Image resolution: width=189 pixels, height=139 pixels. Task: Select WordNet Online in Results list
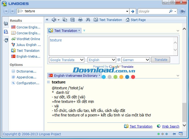28,39
